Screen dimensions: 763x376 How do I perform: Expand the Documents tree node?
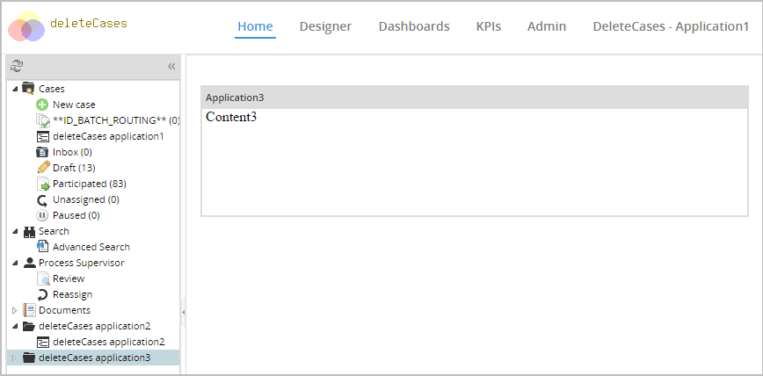point(15,310)
